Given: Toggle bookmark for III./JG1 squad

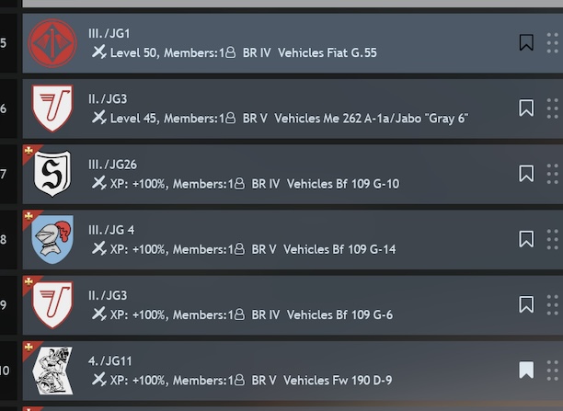Looking at the screenshot, I should pyautogui.click(x=526, y=42).
